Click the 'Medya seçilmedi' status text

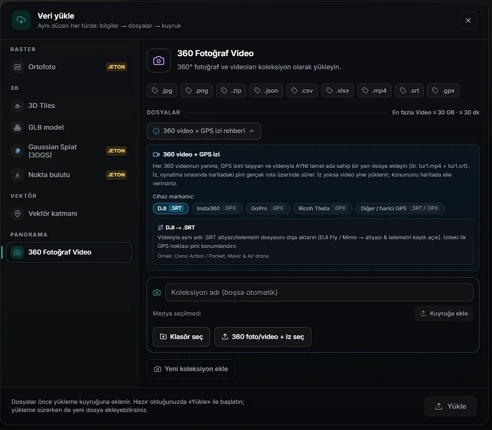coord(177,314)
